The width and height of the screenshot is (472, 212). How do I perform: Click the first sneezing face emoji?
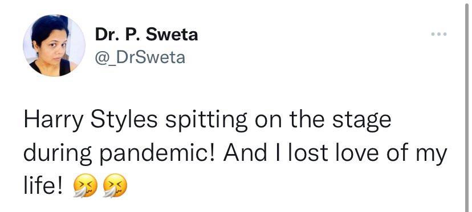[x=86, y=186]
